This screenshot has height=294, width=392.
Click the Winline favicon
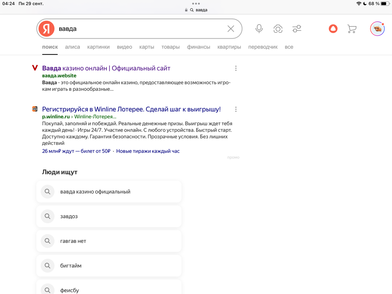tap(35, 109)
